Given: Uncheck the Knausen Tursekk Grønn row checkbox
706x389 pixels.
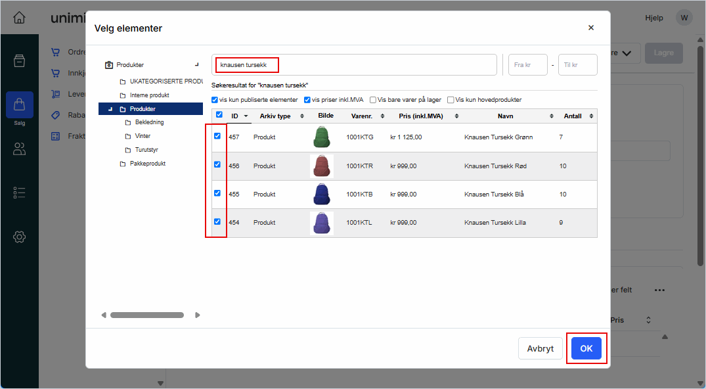Looking at the screenshot, I should pos(217,137).
